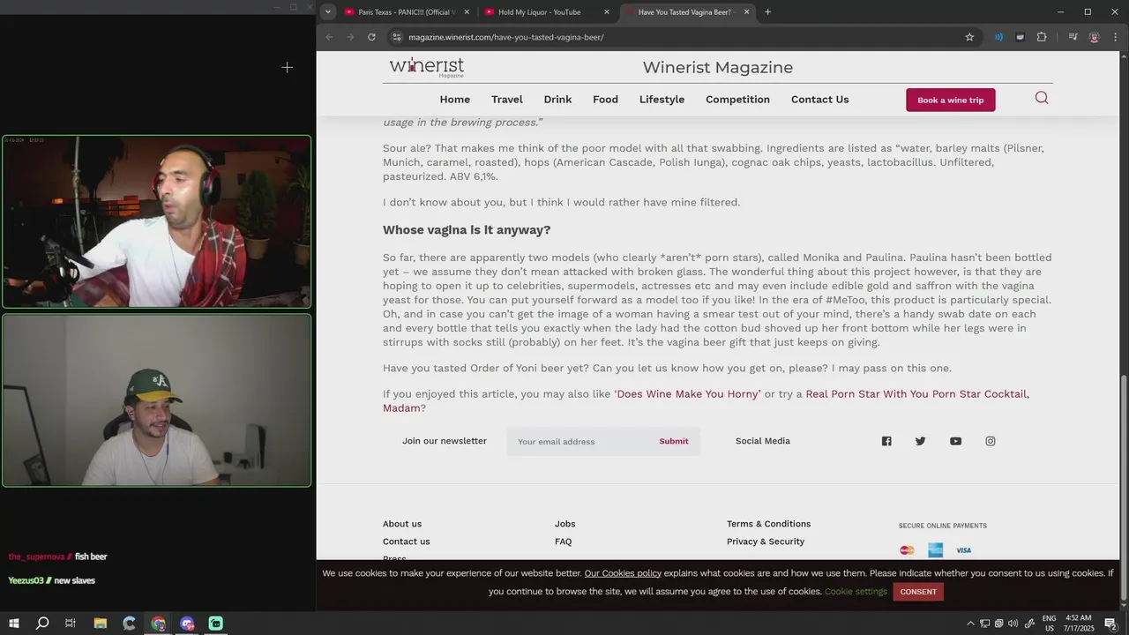
Task: Click the ENG US language indicator
Action: coord(1050,624)
